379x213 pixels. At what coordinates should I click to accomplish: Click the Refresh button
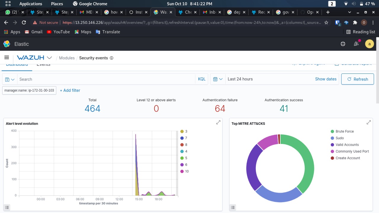357,79
